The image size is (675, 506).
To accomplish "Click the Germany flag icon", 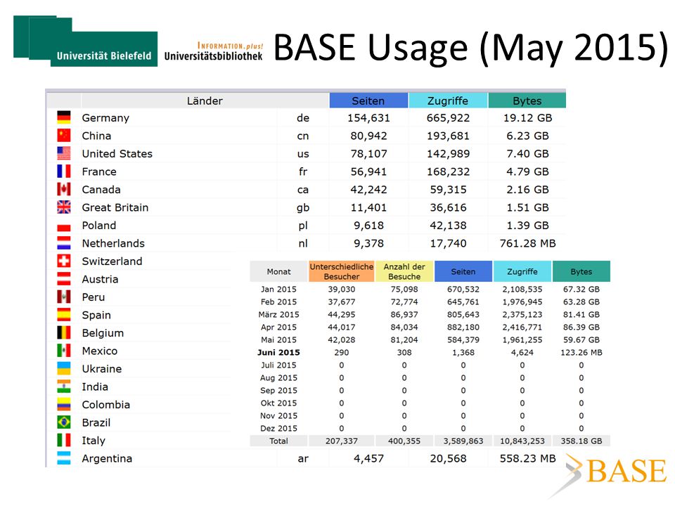I will pyautogui.click(x=64, y=117).
